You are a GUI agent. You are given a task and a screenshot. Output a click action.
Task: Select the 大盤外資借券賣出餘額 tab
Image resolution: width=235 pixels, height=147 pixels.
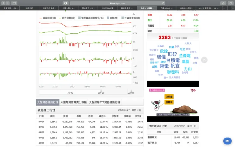(x=74, y=102)
